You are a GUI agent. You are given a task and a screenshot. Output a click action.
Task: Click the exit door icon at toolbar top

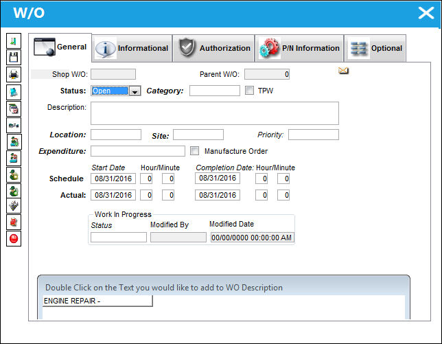14,41
